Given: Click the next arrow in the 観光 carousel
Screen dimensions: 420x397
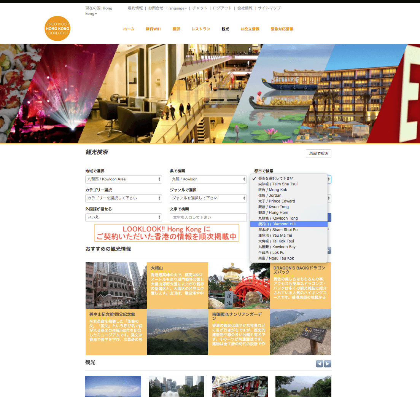Looking at the screenshot, I should 328,364.
